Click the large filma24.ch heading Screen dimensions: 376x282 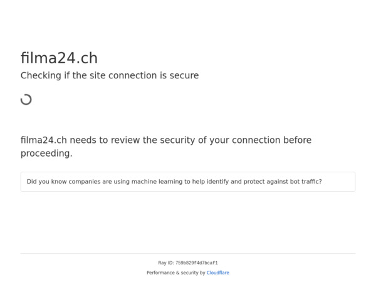pyautogui.click(x=59, y=58)
